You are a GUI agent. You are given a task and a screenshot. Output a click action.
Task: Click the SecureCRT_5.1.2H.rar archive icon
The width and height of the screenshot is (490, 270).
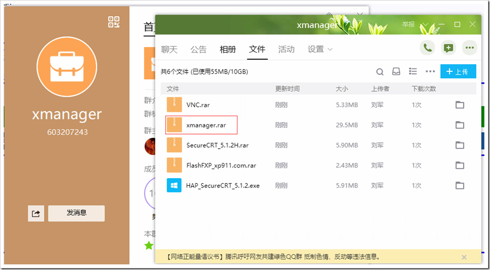pos(174,145)
